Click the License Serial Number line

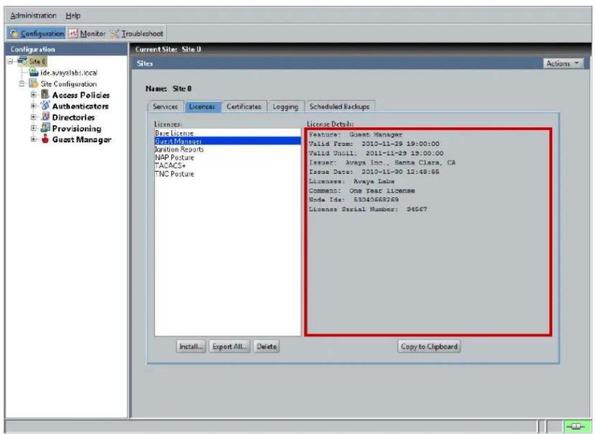tap(368, 209)
